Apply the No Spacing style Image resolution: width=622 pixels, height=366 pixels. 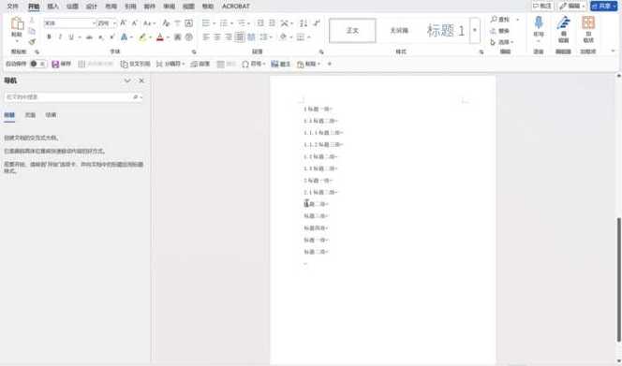click(x=399, y=30)
